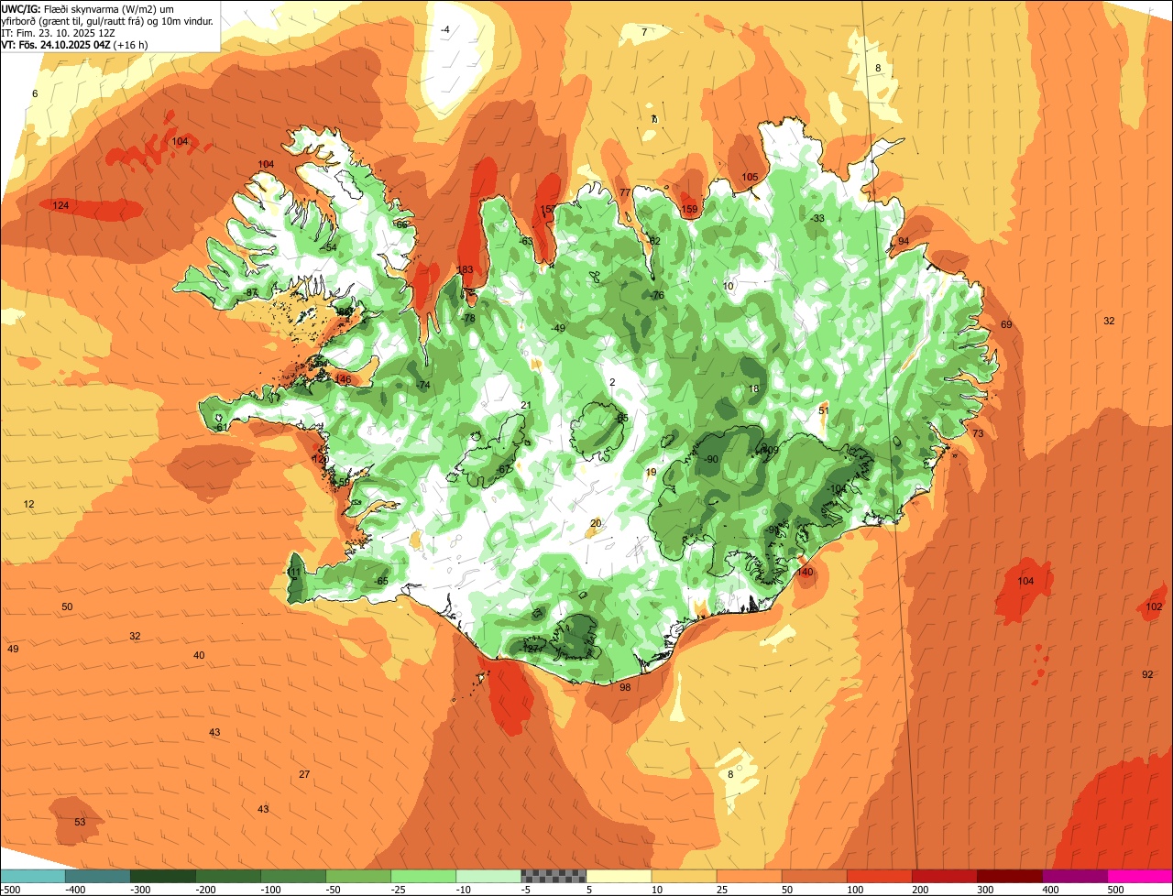Select the flux value '140' on the southeast coast

coord(805,572)
